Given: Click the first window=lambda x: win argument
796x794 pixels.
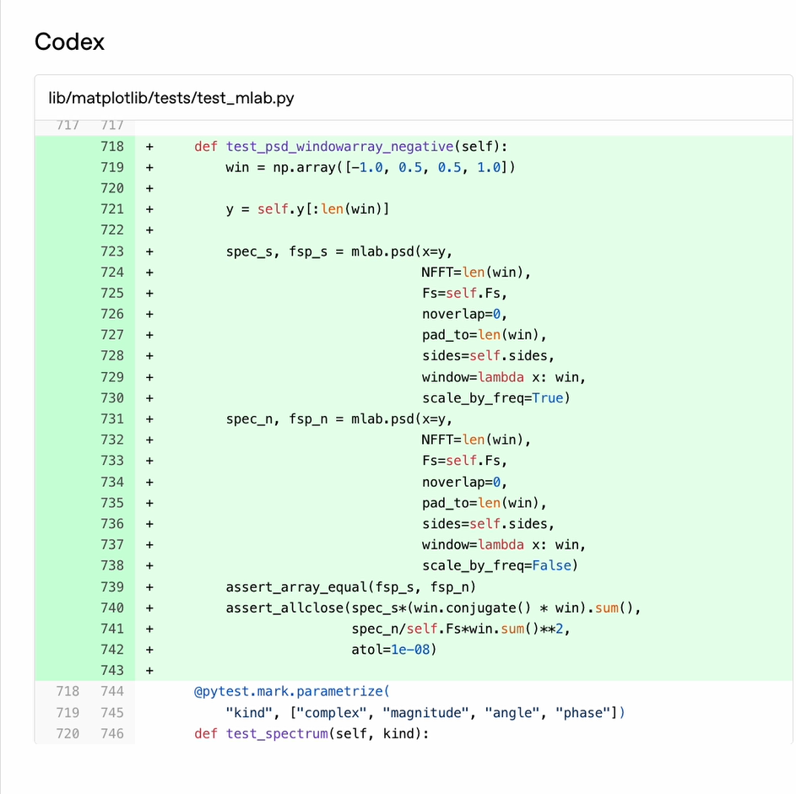Looking at the screenshot, I should click(x=504, y=377).
